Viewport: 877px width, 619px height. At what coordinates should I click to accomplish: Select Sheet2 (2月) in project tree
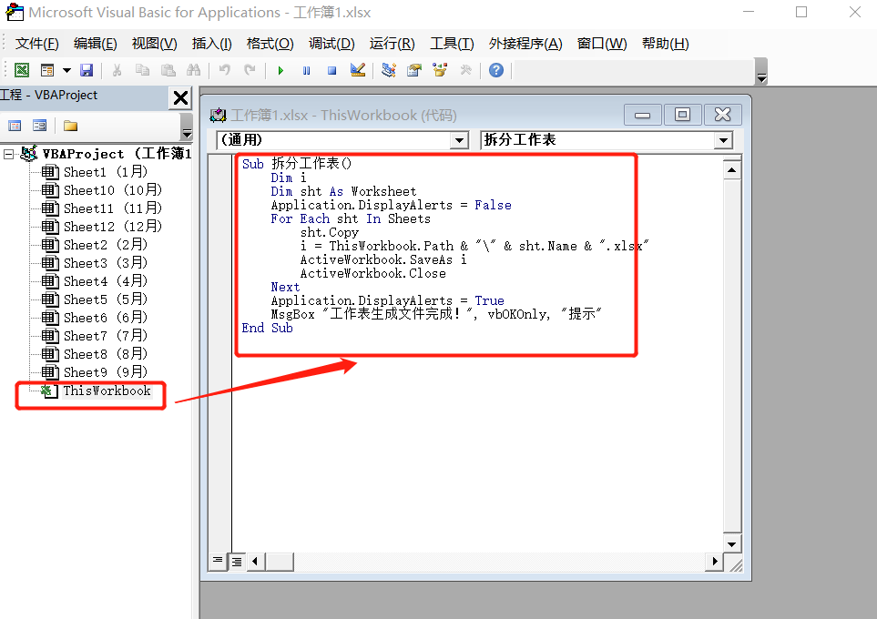95,245
